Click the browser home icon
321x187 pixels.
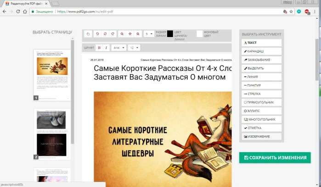coord(25,11)
